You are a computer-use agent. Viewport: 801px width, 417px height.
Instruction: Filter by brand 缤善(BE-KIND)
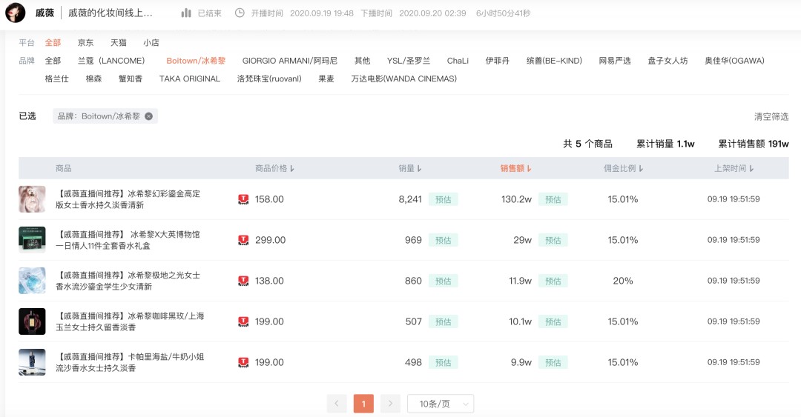tap(554, 61)
